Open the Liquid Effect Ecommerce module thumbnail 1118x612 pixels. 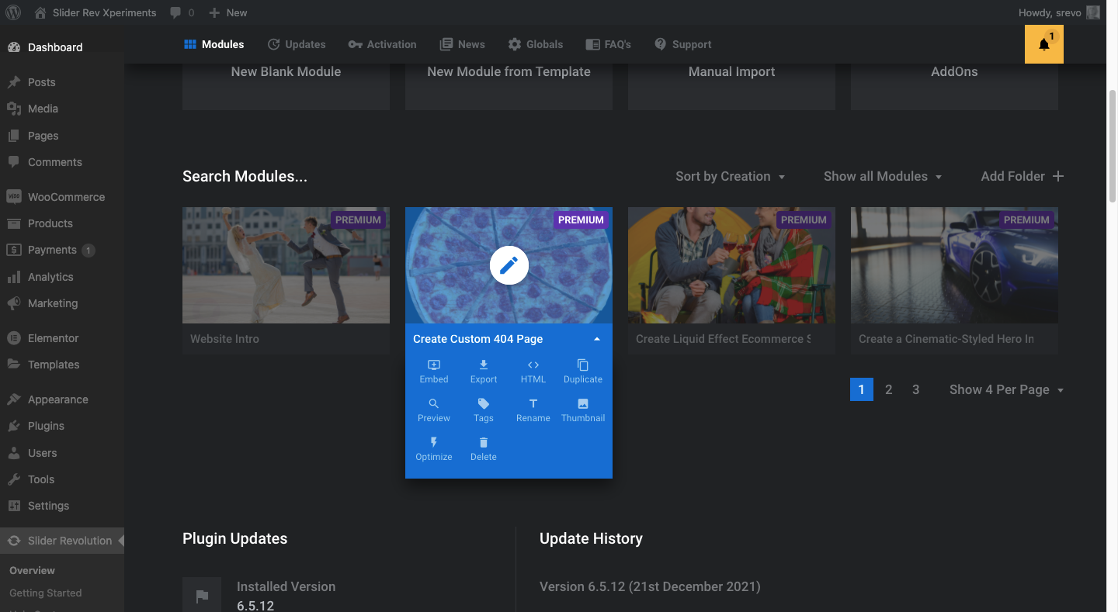tap(731, 265)
